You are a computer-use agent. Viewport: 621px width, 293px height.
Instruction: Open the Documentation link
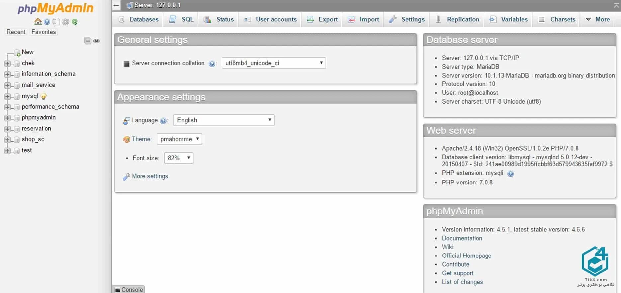coord(462,238)
